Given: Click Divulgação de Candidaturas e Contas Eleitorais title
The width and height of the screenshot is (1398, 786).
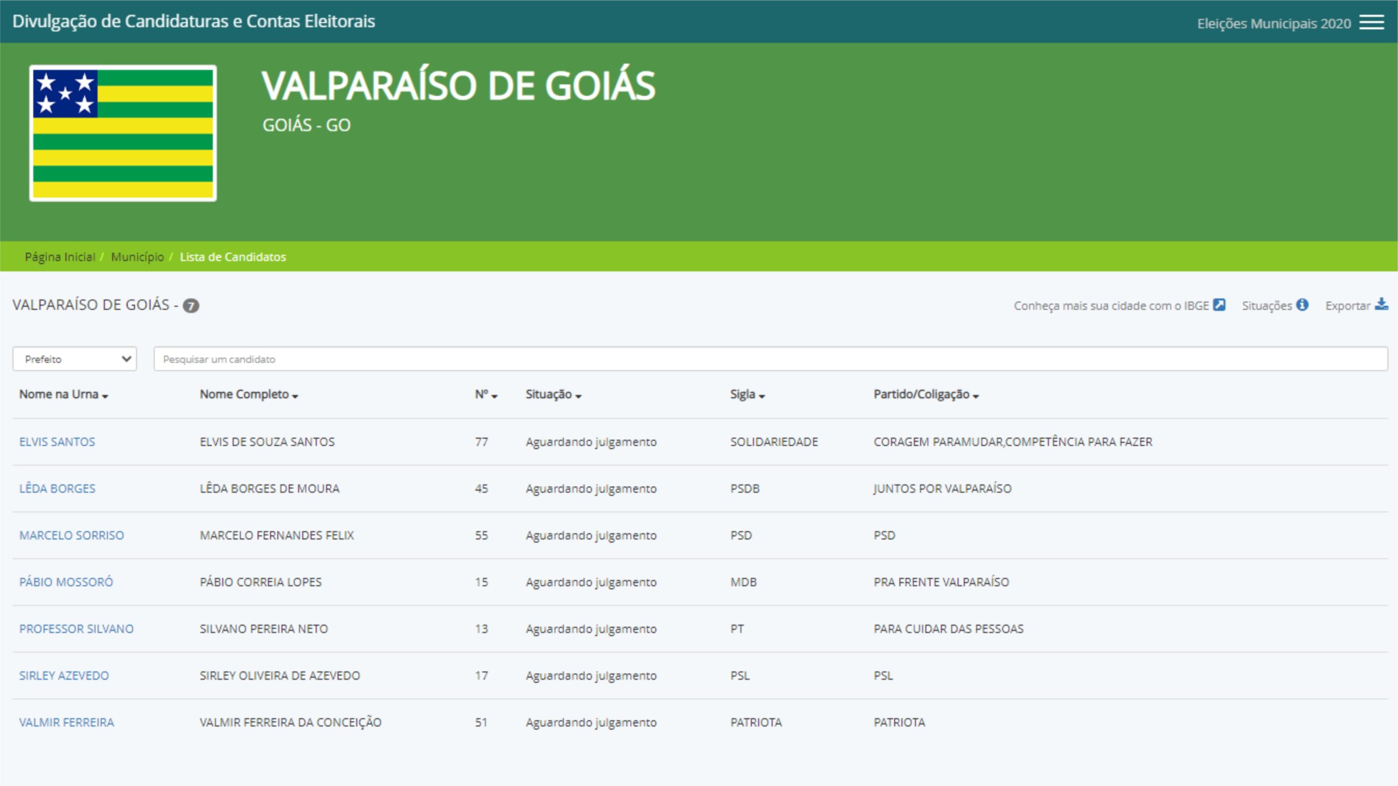Looking at the screenshot, I should (x=194, y=21).
